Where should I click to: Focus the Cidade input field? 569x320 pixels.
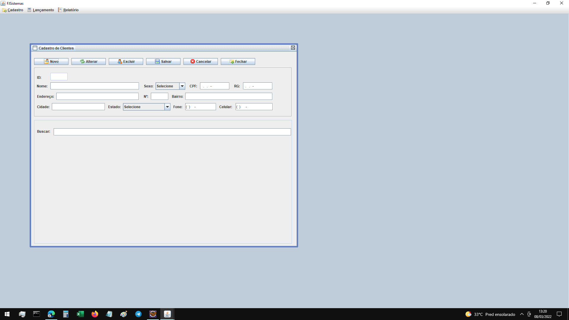coord(78,107)
